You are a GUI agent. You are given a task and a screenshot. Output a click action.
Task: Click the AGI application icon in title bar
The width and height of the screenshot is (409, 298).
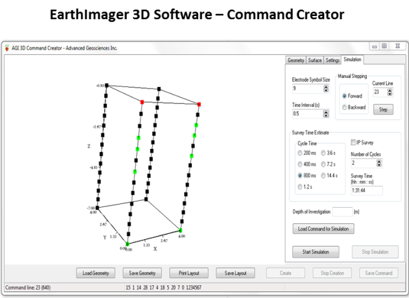tap(7, 48)
